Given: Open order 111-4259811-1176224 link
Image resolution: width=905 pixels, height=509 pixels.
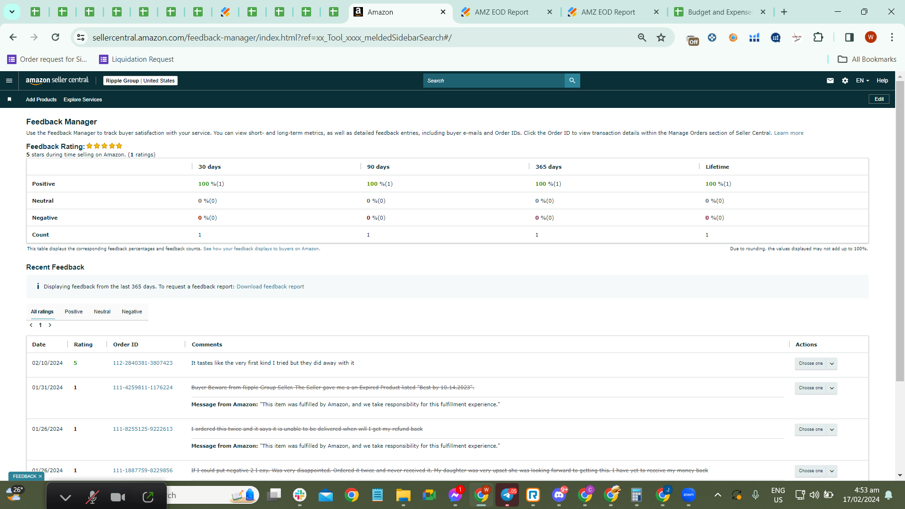Looking at the screenshot, I should (x=142, y=387).
